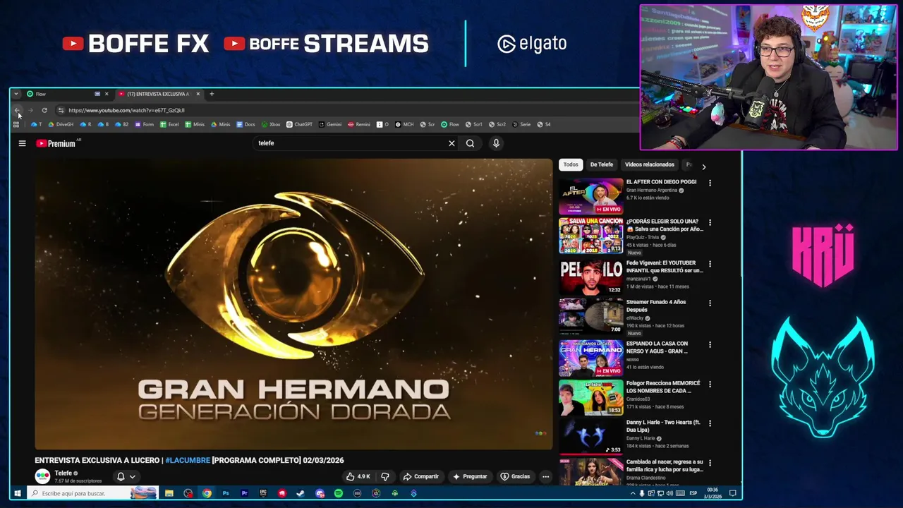Open the Form bookmark
The height and width of the screenshot is (508, 903).
point(144,124)
